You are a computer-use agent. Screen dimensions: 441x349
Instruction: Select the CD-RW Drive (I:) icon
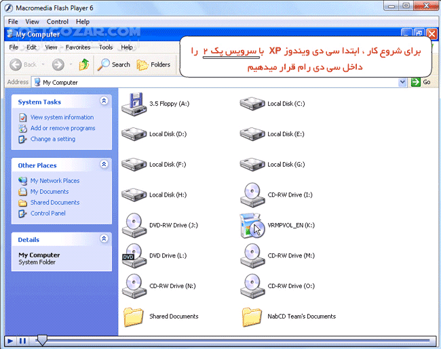252,194
